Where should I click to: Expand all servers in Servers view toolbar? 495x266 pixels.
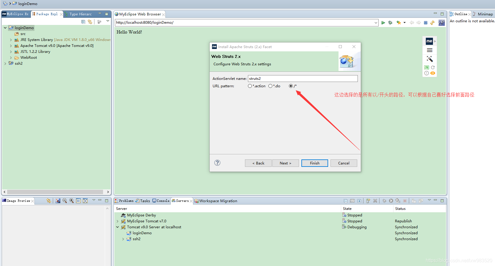click(x=359, y=201)
